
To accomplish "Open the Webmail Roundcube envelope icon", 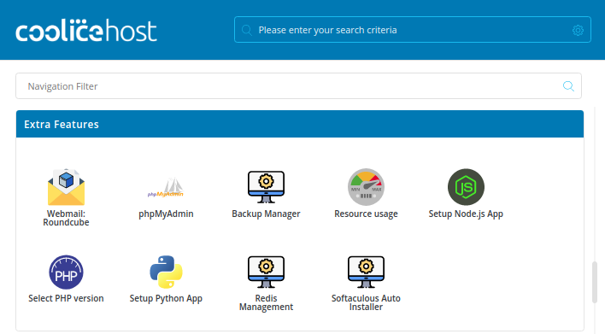I will pyautogui.click(x=66, y=187).
